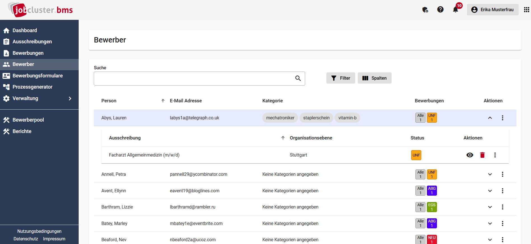531x244 pixels.
Task: Open the help question mark icon
Action: [x=440, y=10]
